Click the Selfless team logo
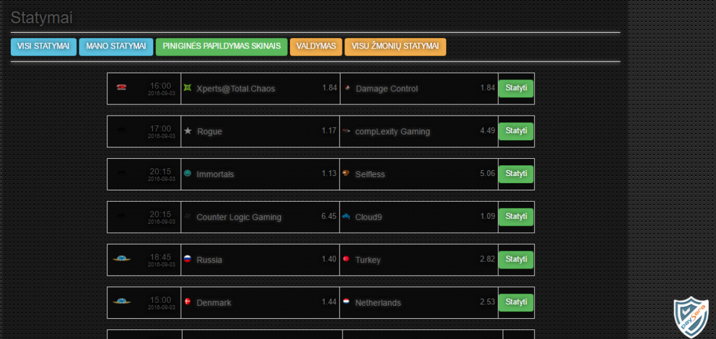This screenshot has height=339, width=716. point(346,174)
